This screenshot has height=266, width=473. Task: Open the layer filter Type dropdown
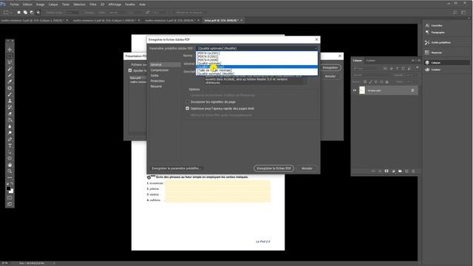pyautogui.click(x=367, y=68)
